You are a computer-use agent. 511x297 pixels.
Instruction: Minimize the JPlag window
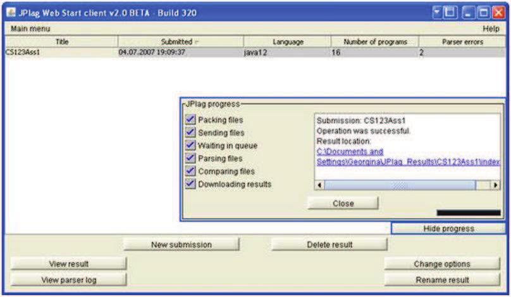[468, 13]
